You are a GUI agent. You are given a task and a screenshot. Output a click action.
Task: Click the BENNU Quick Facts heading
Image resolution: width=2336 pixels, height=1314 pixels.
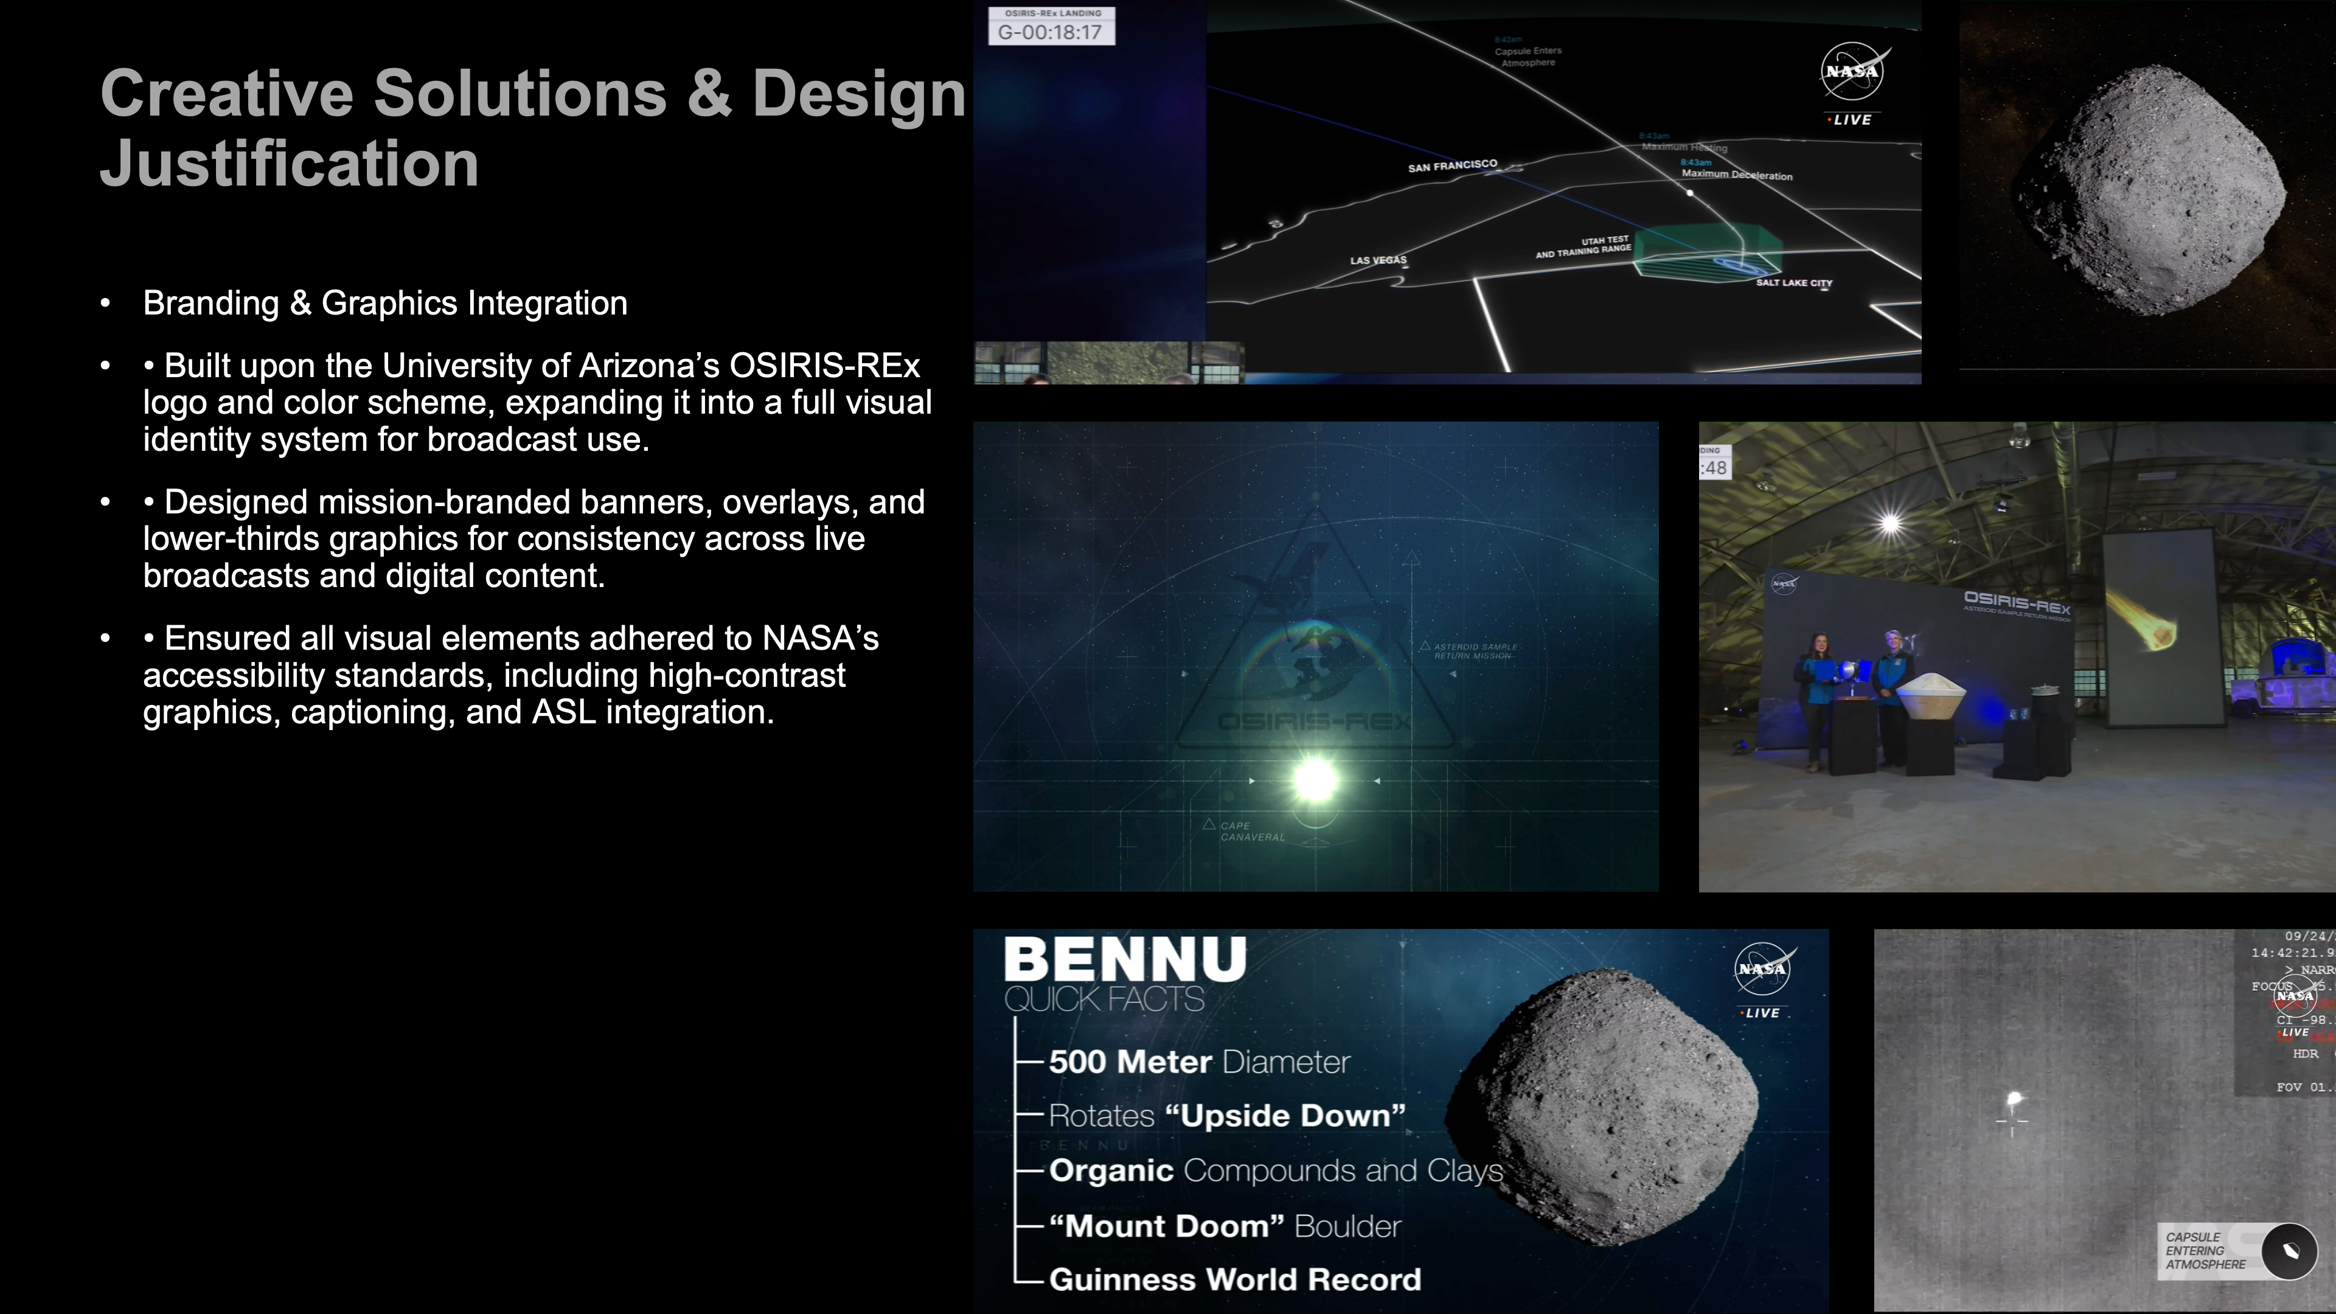coord(1125,975)
